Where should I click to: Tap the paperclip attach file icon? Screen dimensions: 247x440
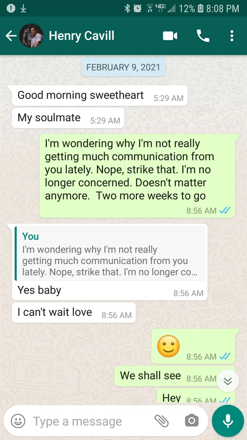[x=162, y=421]
